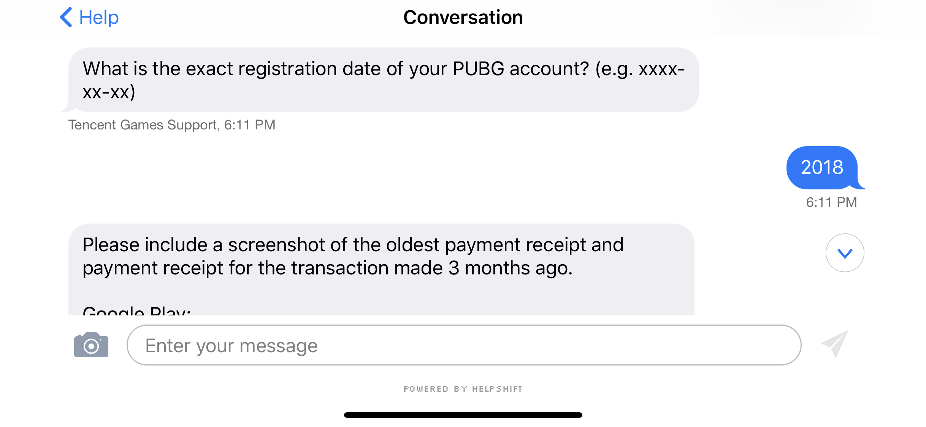Tap the partially visible "Google Play:" text
Screen dimensions: 926x427
click(136, 311)
